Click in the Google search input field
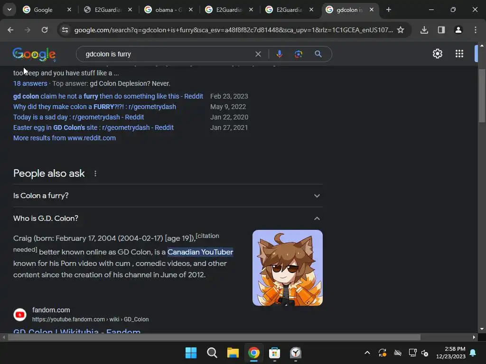 168,54
